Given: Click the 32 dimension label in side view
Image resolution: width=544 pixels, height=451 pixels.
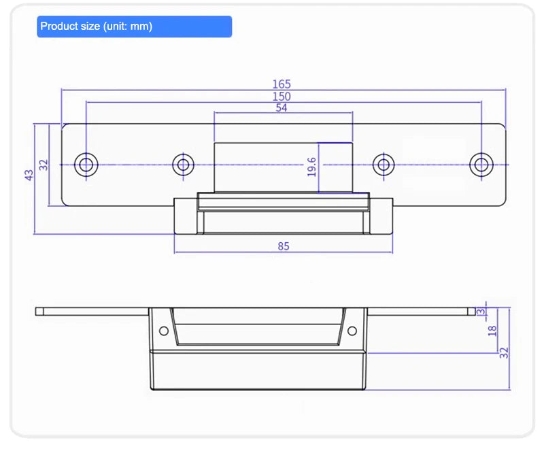Looking at the screenshot, I should coord(504,354).
